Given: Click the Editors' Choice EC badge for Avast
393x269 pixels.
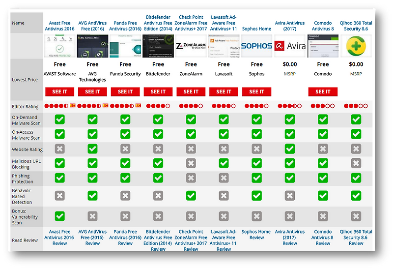Looking at the screenshot, I should (72, 105).
